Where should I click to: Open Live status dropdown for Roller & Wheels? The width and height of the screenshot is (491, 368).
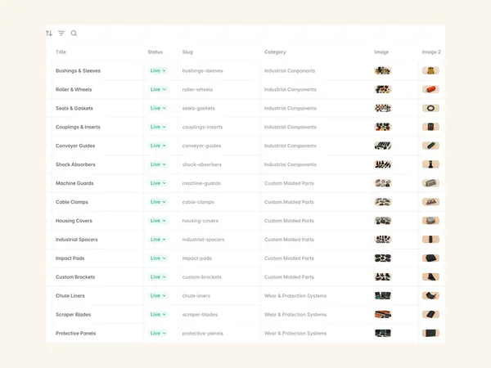pos(158,89)
